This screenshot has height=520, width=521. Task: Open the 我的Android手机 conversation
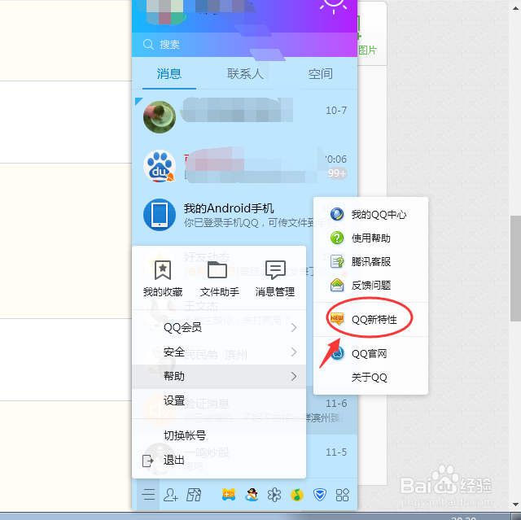tap(244, 215)
